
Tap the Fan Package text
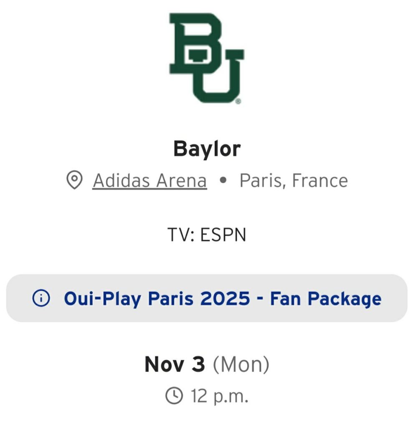point(325,298)
